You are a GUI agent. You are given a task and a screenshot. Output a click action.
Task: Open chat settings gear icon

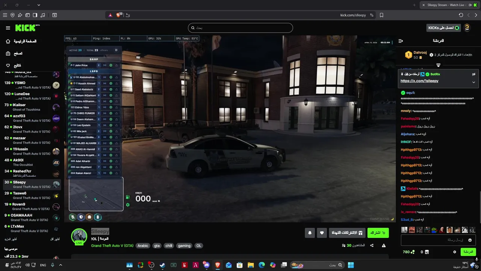coord(454,252)
